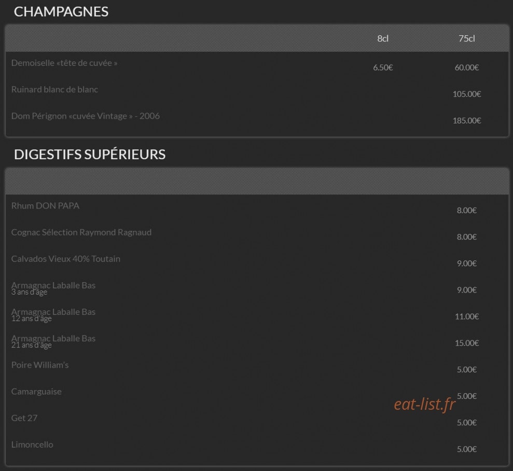Screen dimensions: 513x471
Task: Select Rhum DON PAPA entry
Action: coord(45,206)
